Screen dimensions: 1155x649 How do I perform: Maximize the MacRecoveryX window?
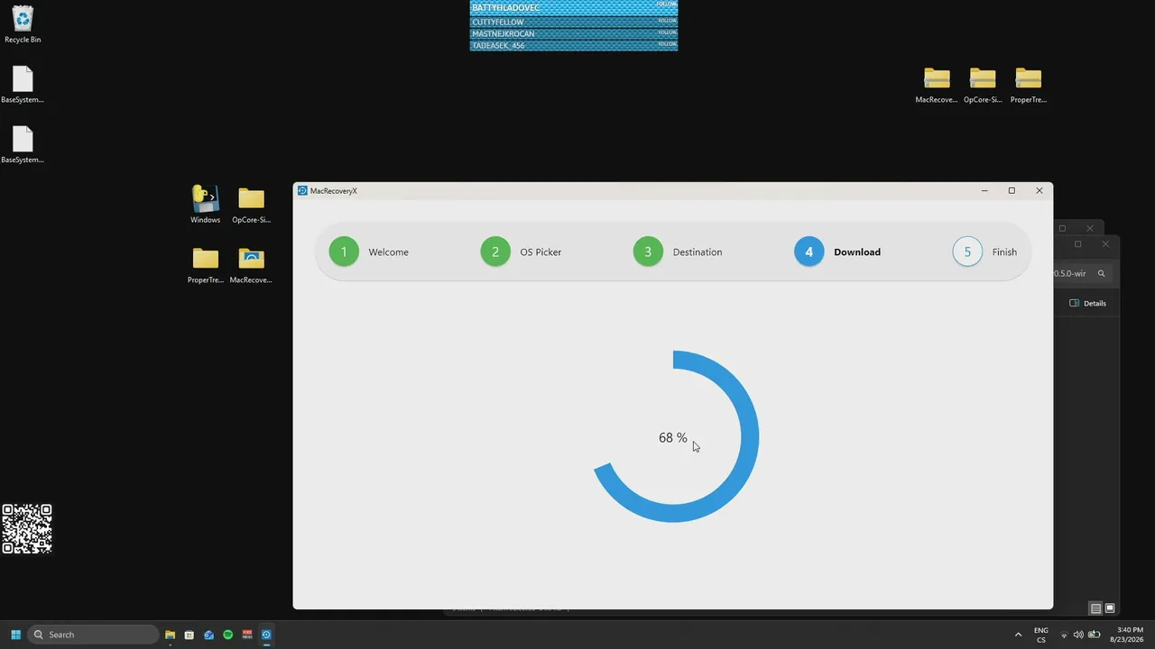pyautogui.click(x=1012, y=191)
